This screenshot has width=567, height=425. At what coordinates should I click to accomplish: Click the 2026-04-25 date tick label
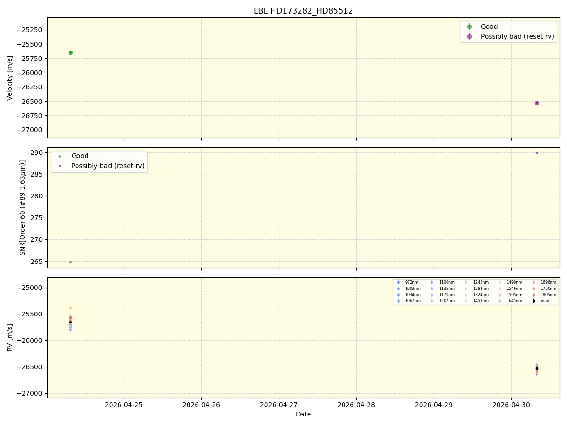pyautogui.click(x=124, y=405)
